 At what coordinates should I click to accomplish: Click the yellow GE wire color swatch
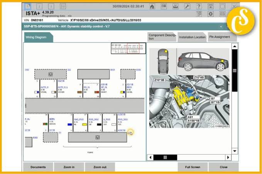85,124
